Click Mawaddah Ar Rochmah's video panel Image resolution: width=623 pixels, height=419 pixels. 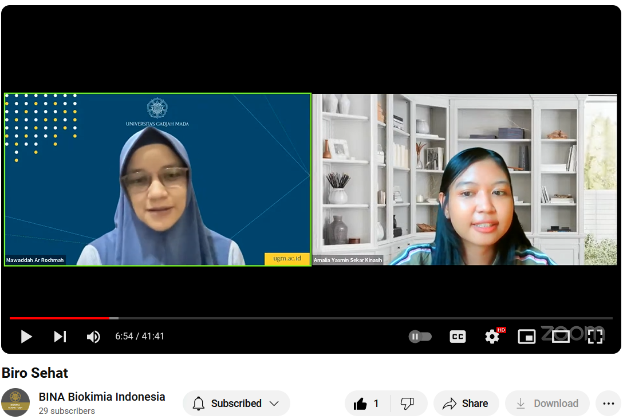click(157, 180)
